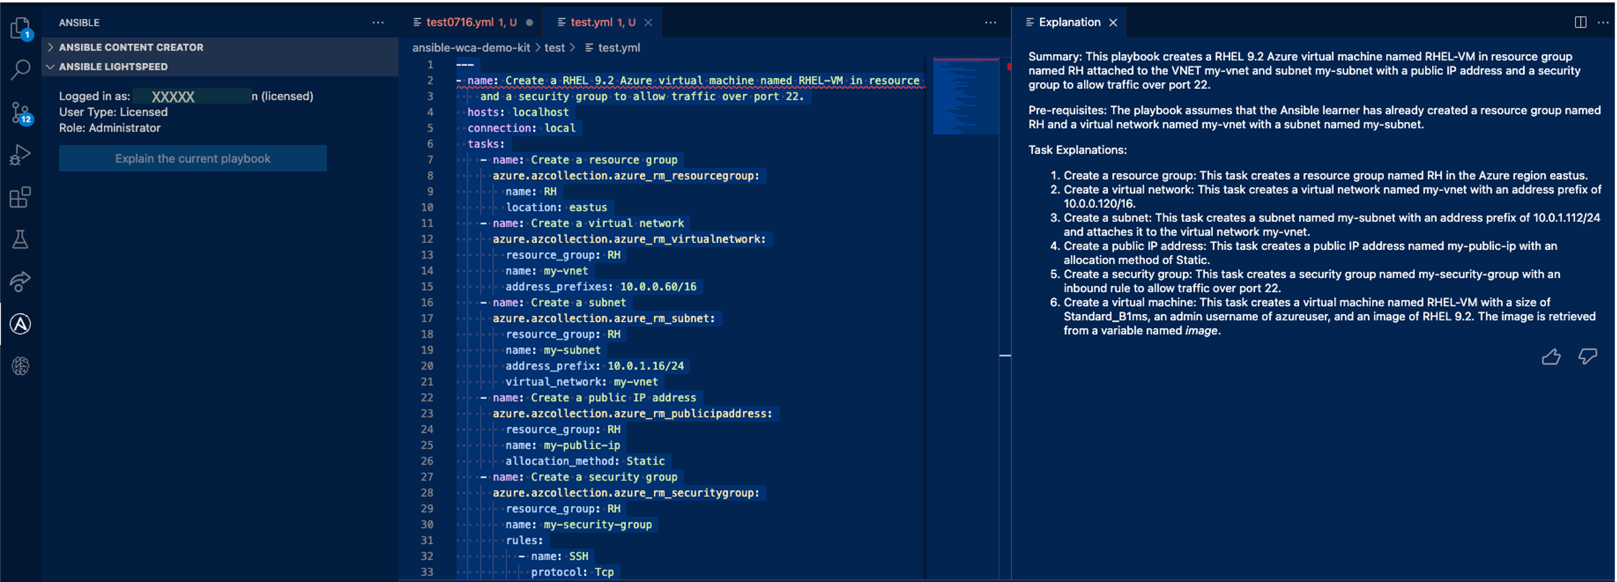Image resolution: width=1617 pixels, height=582 pixels.
Task: Close the Explanation panel tab
Action: click(1113, 22)
